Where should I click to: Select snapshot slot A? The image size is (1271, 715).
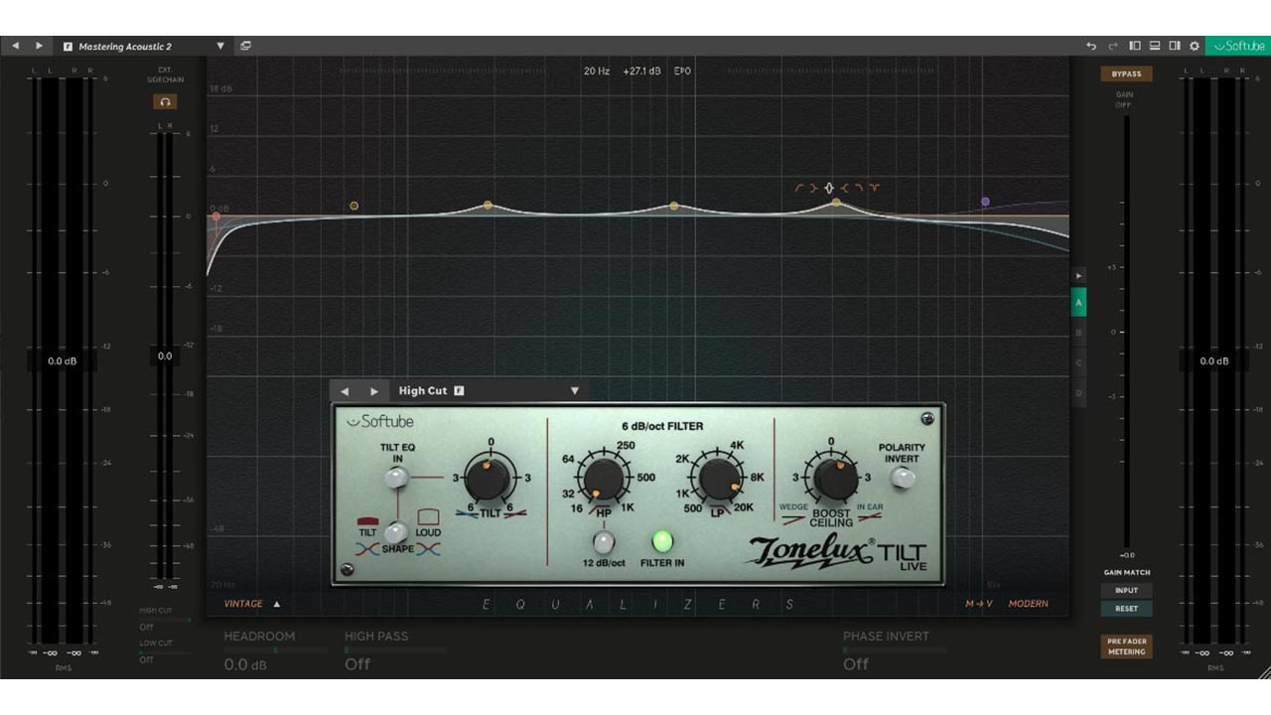pyautogui.click(x=1078, y=302)
